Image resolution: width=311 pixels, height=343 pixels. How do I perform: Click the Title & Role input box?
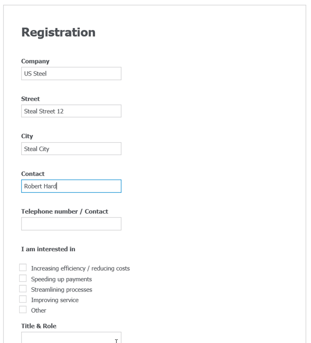tap(71, 337)
